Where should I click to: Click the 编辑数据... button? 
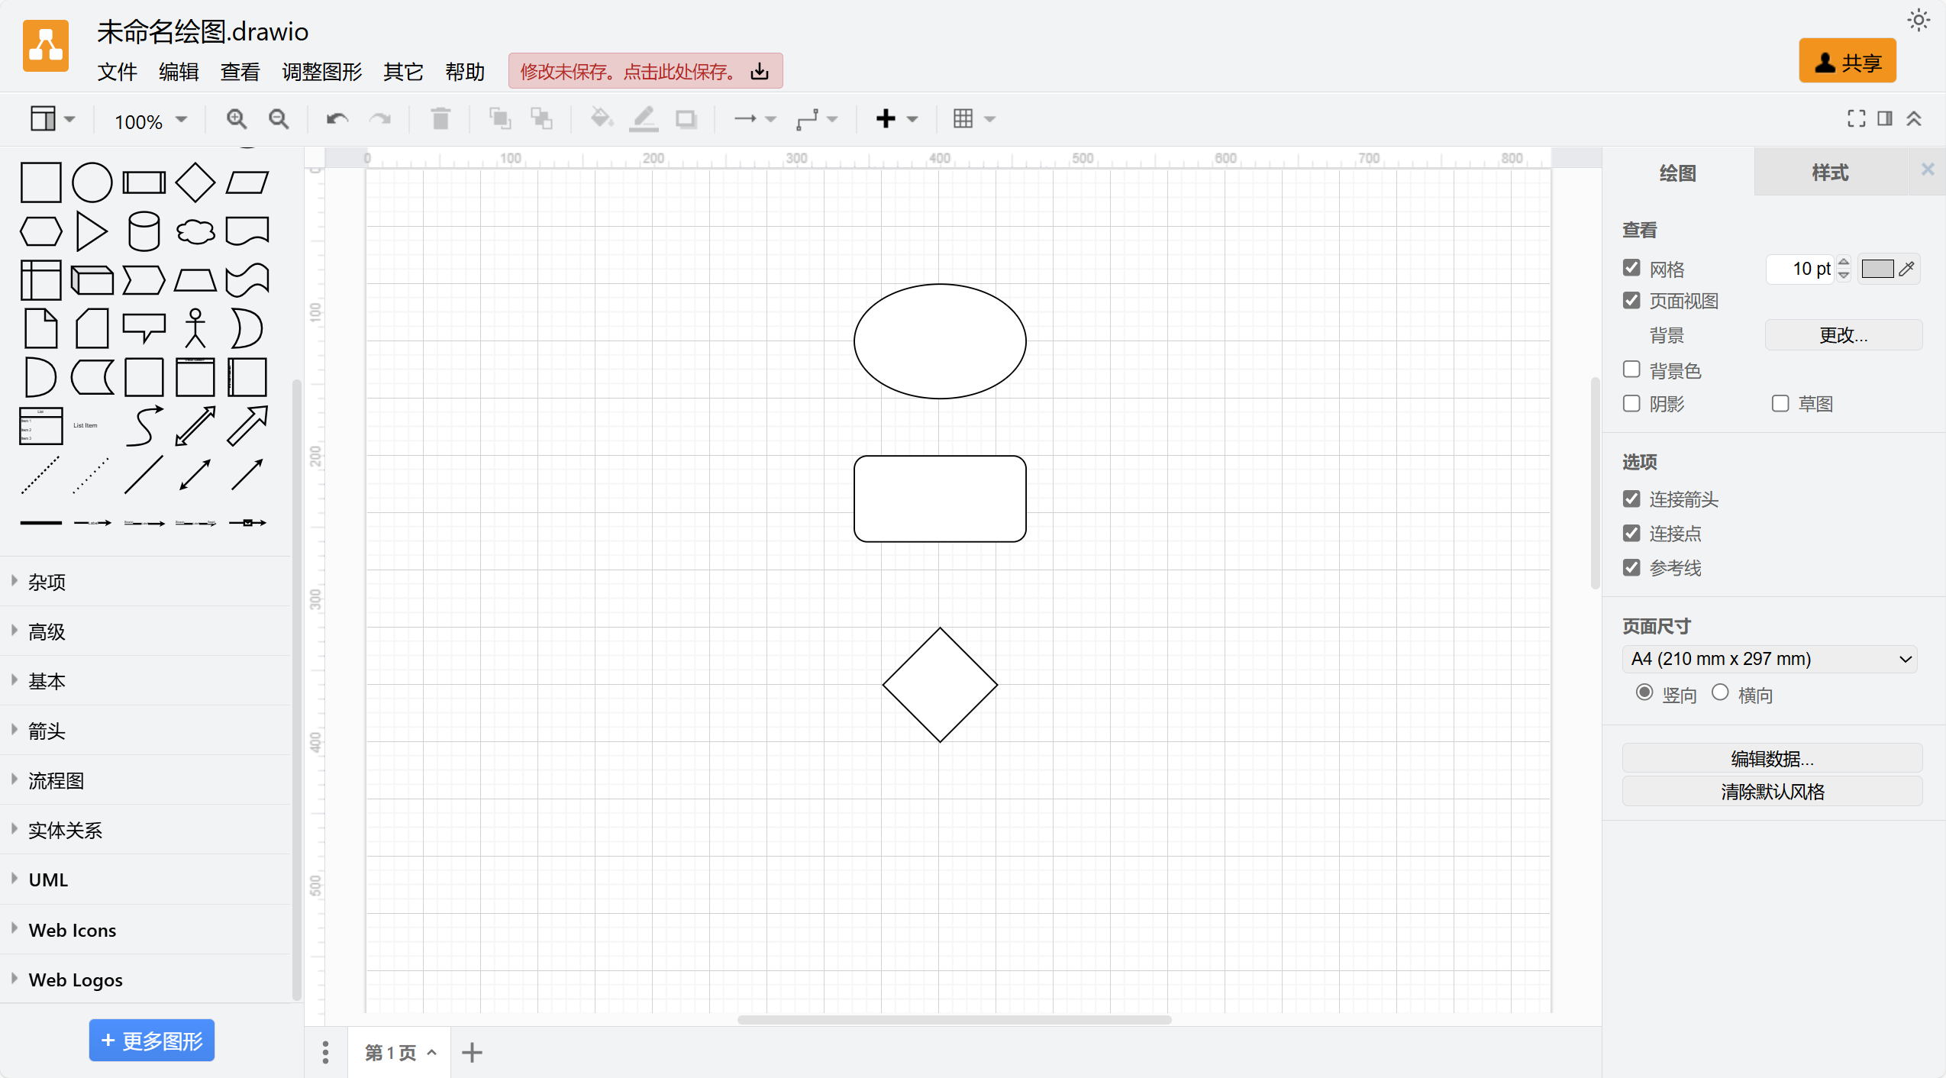1771,758
